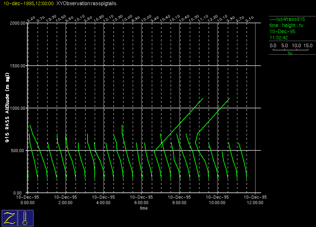Click the thermometer icon
Image resolution: width=316 pixels, height=227 pixels.
point(26,218)
